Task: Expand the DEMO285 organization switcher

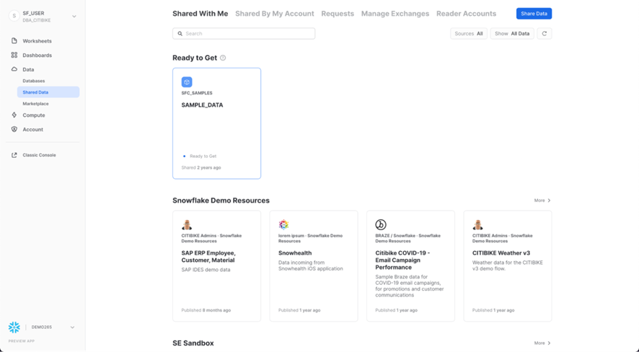Action: [72, 327]
